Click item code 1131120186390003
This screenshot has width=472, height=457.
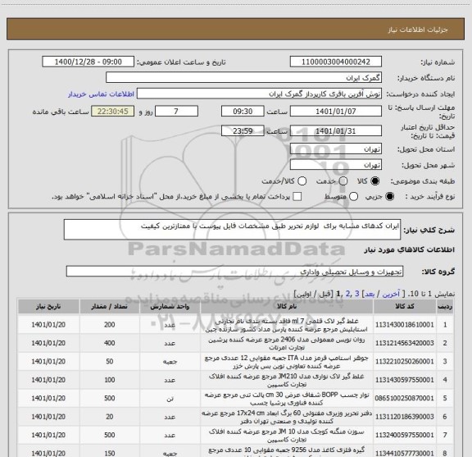coord(405,417)
